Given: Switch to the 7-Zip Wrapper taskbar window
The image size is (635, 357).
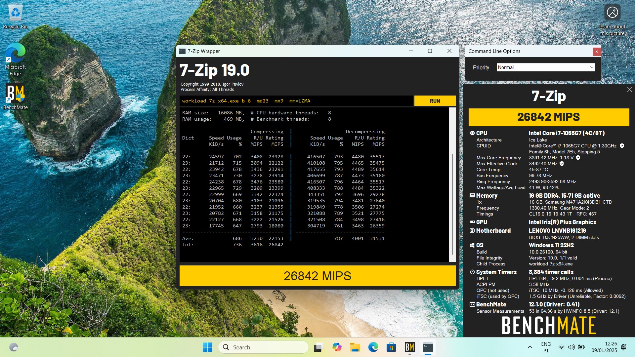Looking at the screenshot, I should (428, 347).
